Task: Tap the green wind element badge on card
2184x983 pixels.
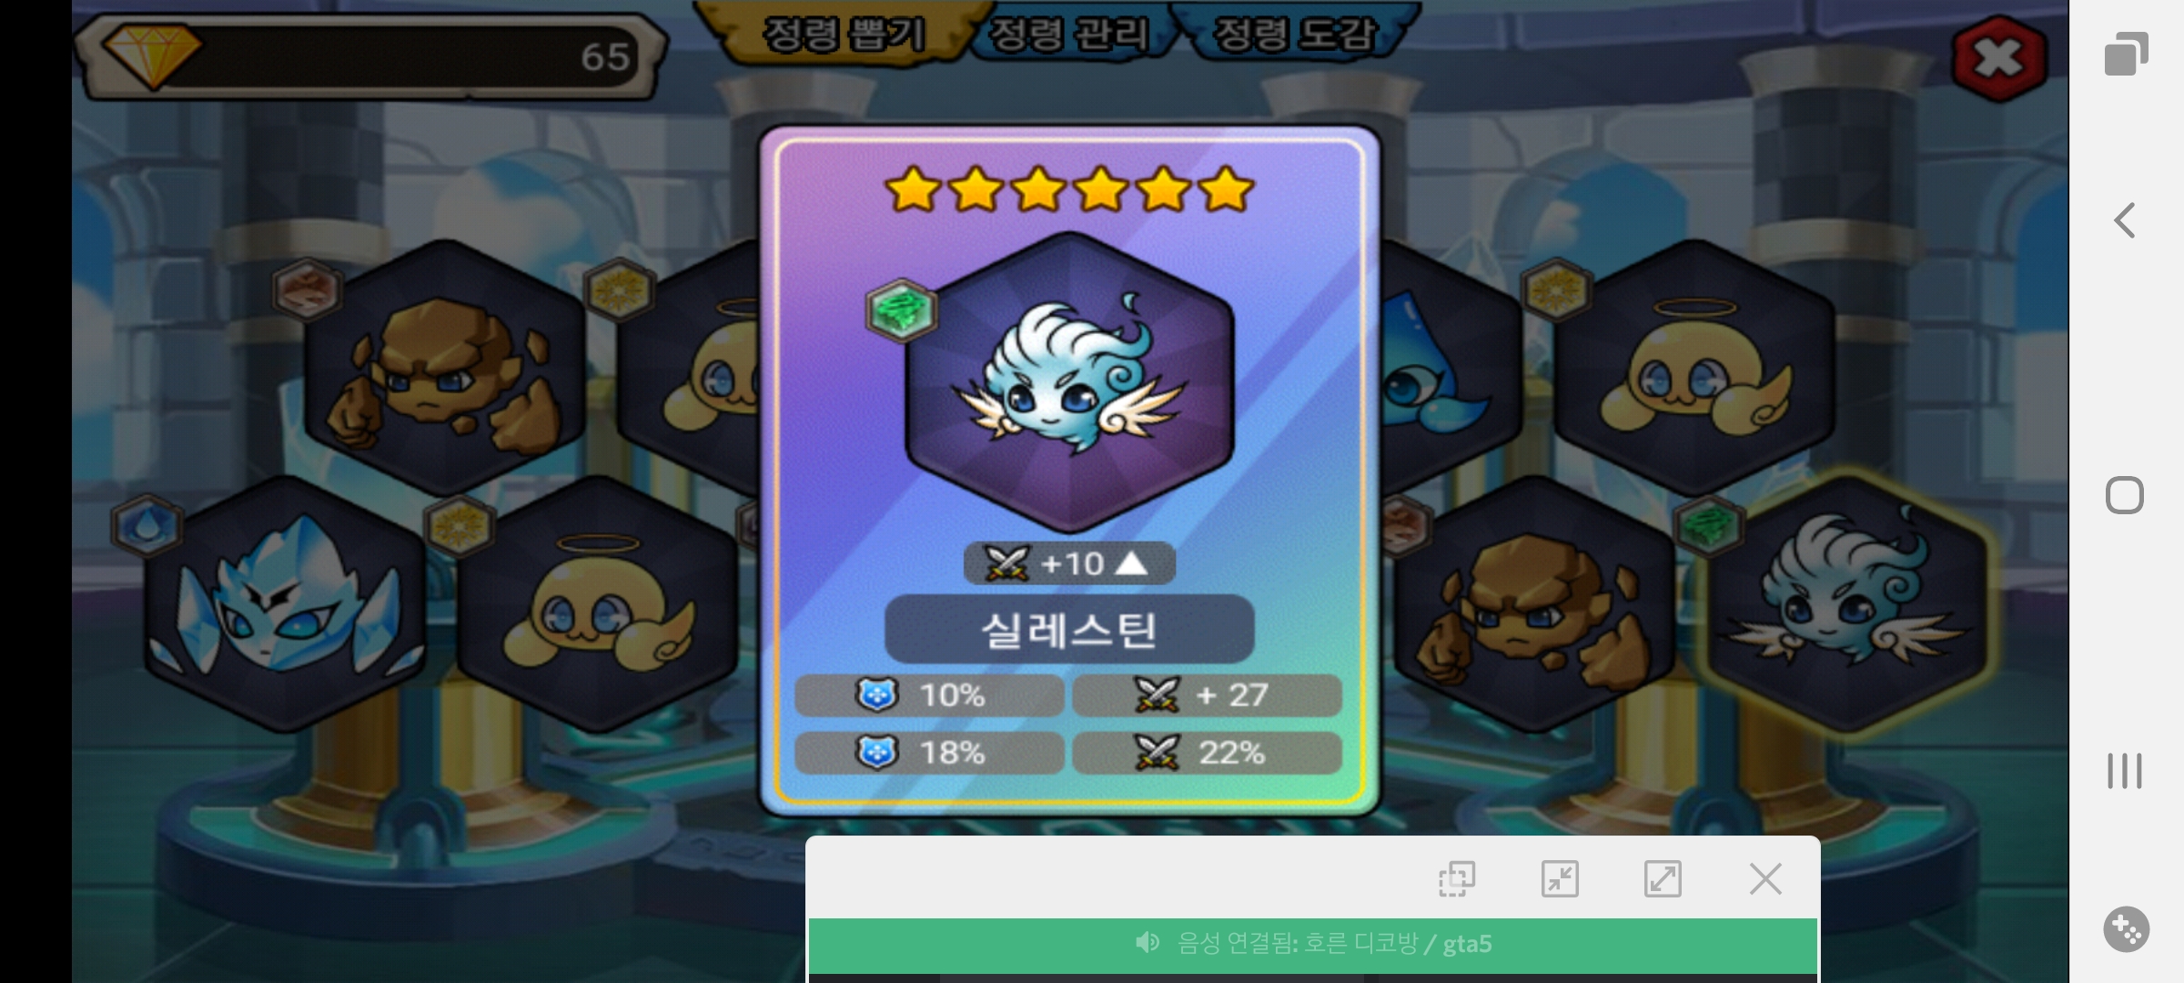Action: click(x=901, y=309)
